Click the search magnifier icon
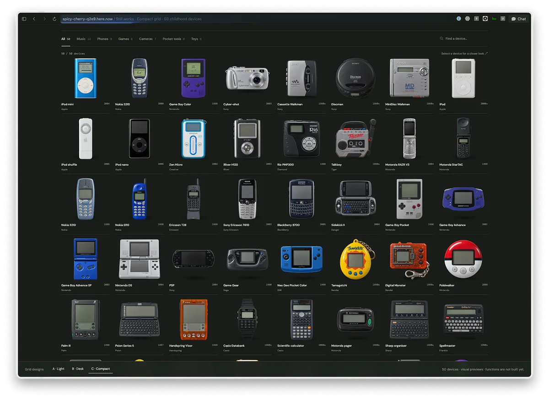The height and width of the screenshot is (400, 549). click(441, 39)
